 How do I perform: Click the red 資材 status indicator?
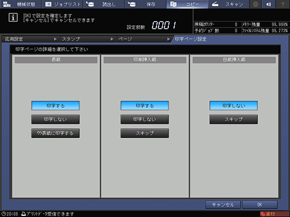(x=274, y=214)
